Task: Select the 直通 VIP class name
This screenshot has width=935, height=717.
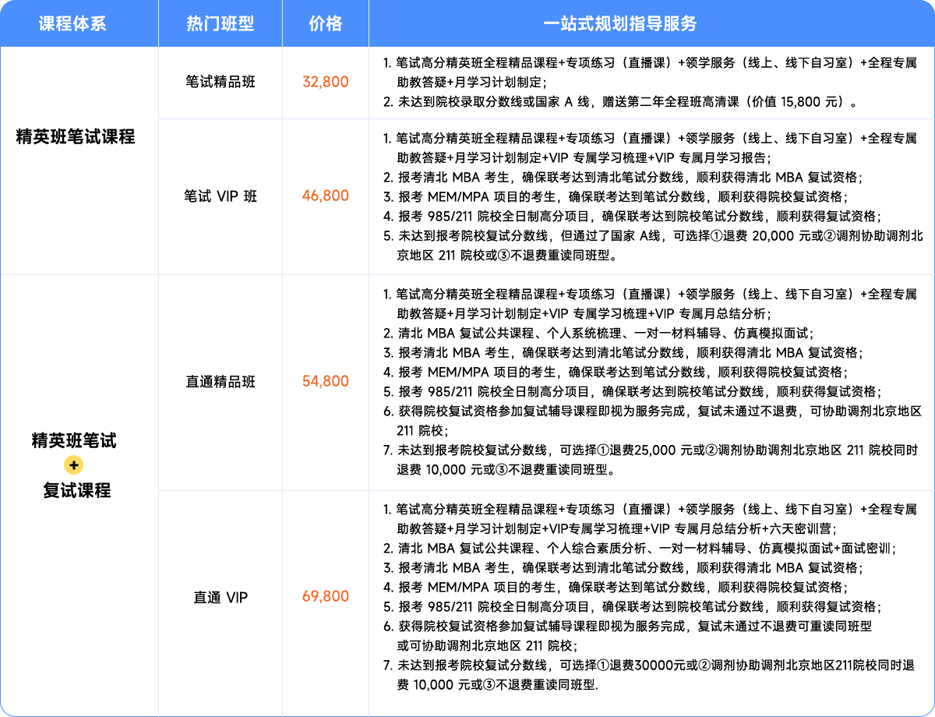Action: coord(221,598)
